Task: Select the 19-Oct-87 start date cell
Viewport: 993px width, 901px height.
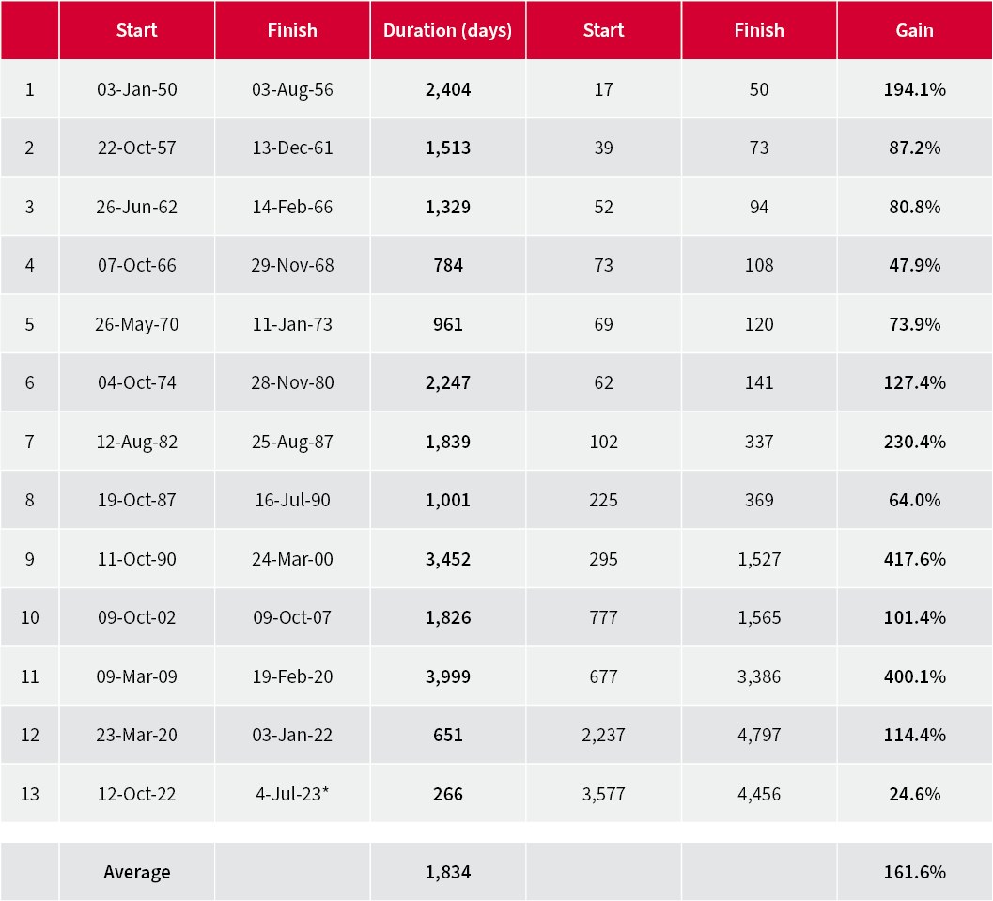Action: coord(136,500)
